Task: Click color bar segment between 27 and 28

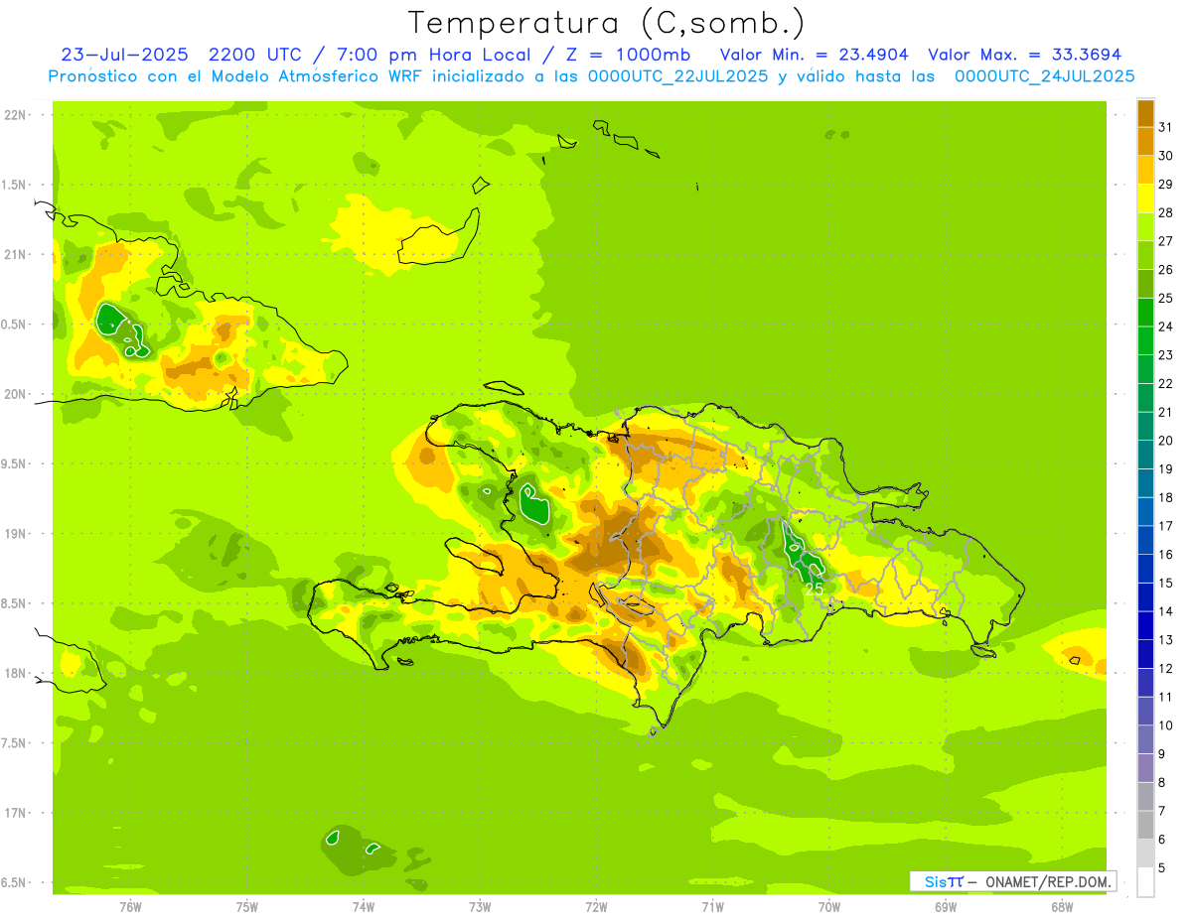Action: click(x=1145, y=226)
